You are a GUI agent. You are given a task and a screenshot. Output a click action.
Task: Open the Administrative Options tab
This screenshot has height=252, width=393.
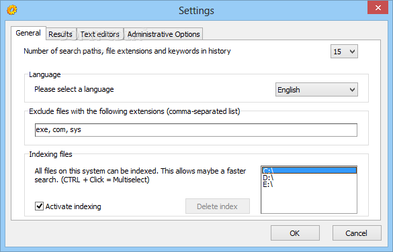coord(163,34)
